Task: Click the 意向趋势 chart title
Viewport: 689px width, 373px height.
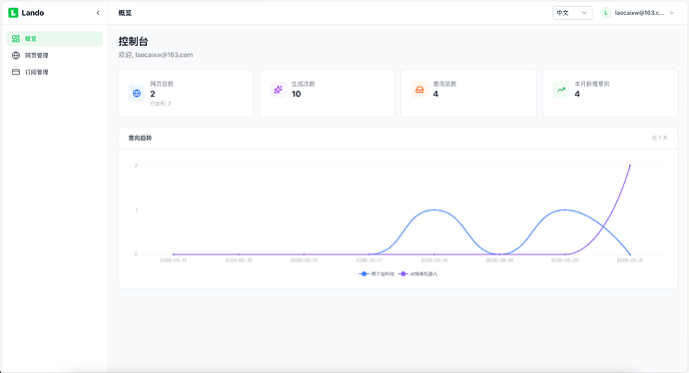Action: click(140, 138)
